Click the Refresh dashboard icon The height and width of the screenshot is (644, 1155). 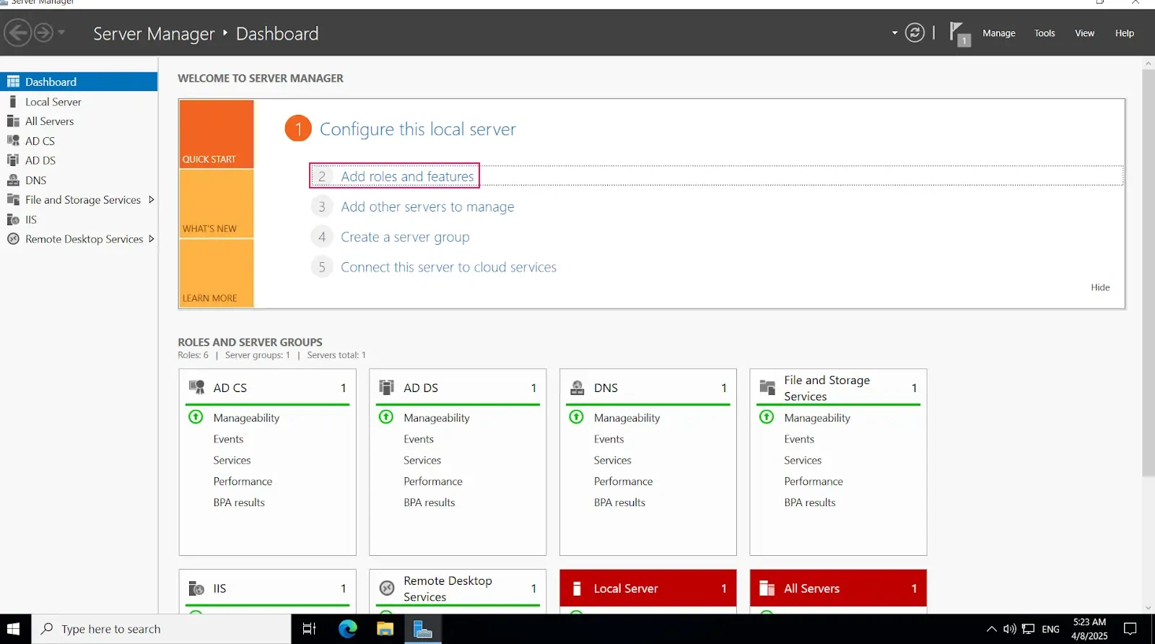tap(915, 32)
